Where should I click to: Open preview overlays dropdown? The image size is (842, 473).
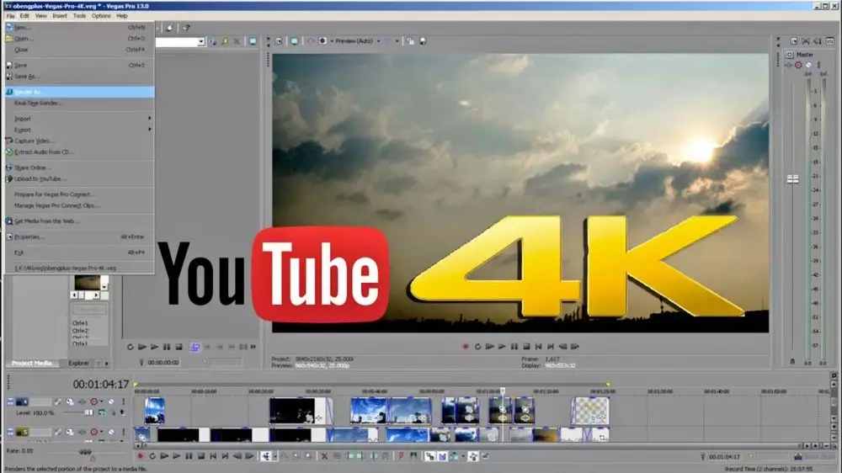pyautogui.click(x=397, y=40)
